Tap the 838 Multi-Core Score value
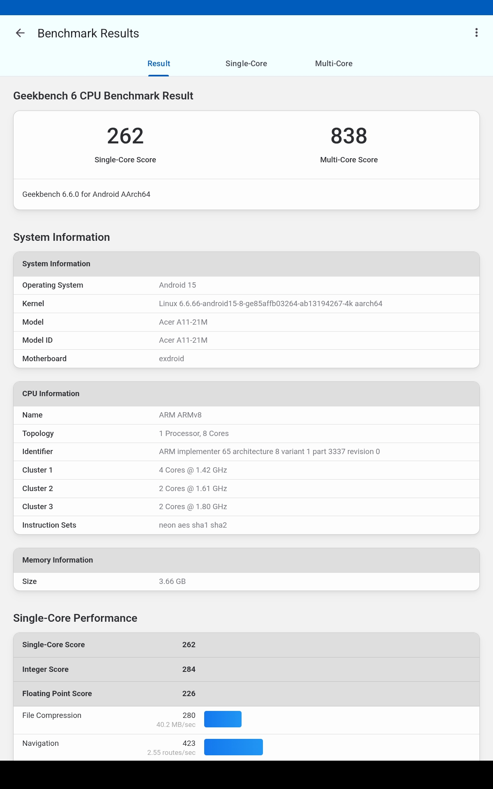This screenshot has width=493, height=789. pos(349,136)
